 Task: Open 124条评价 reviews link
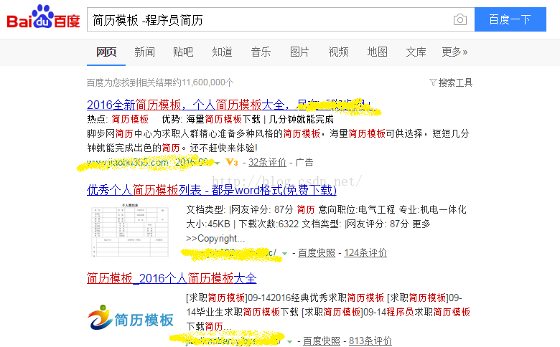[365, 252]
